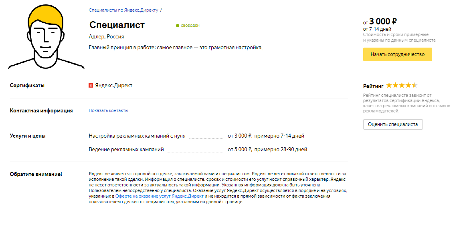Click the "Специалист" name heading
The image size is (467, 232).
tap(117, 25)
